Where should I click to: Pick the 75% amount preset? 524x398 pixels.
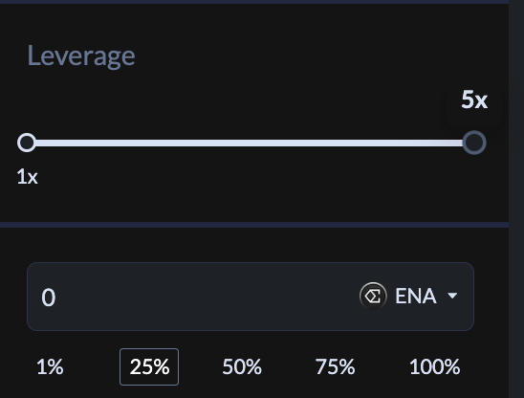[335, 366]
